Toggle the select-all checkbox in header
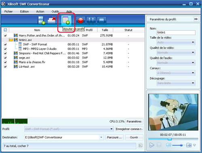 click(5, 30)
